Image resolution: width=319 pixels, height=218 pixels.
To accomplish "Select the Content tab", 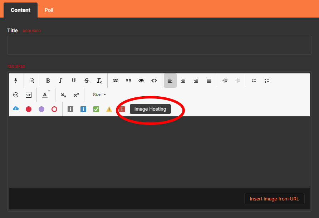I will click(20, 10).
